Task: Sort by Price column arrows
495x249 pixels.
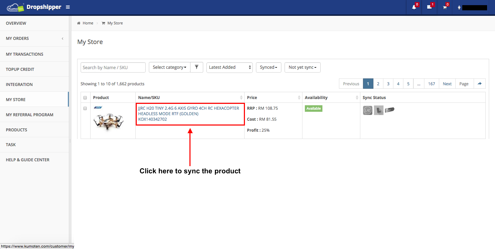Action: [x=299, y=98]
